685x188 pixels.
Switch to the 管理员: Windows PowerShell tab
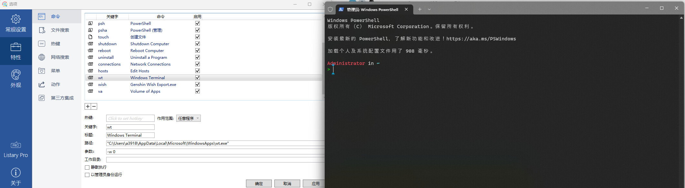[x=372, y=9]
